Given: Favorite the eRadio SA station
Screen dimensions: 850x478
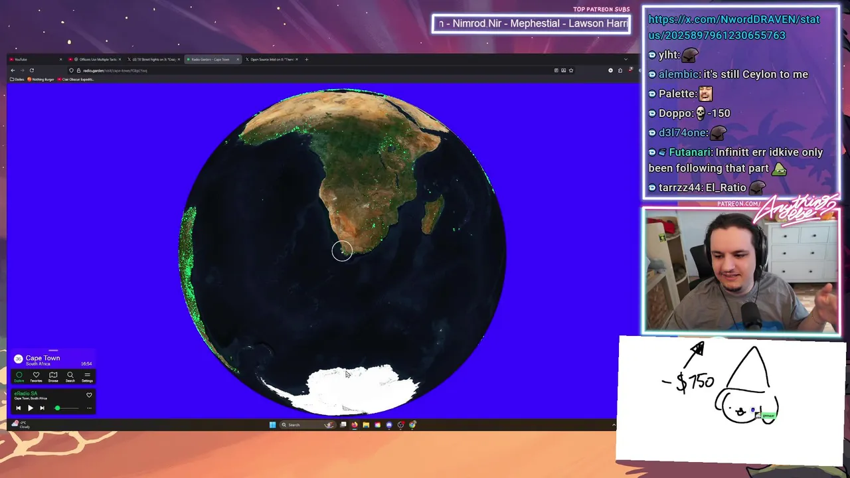Looking at the screenshot, I should (x=89, y=395).
